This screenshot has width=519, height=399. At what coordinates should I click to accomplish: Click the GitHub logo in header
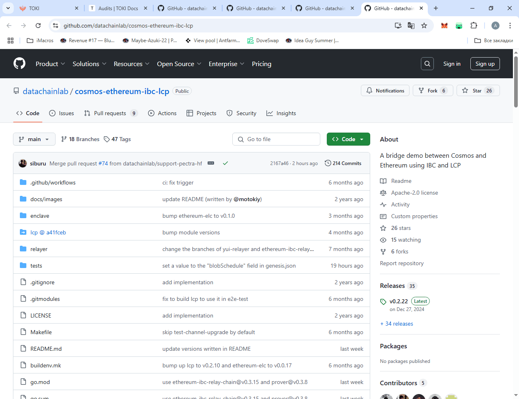pyautogui.click(x=19, y=64)
